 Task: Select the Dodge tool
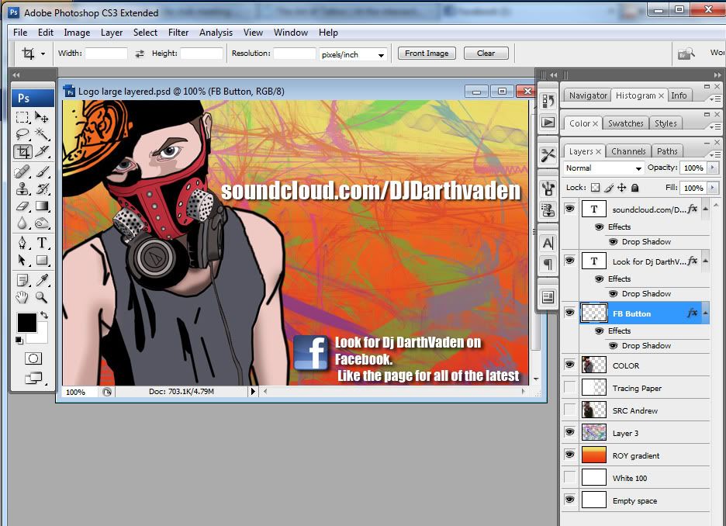click(42, 223)
